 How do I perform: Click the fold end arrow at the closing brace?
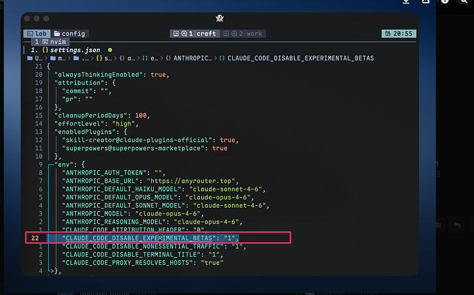(51, 271)
